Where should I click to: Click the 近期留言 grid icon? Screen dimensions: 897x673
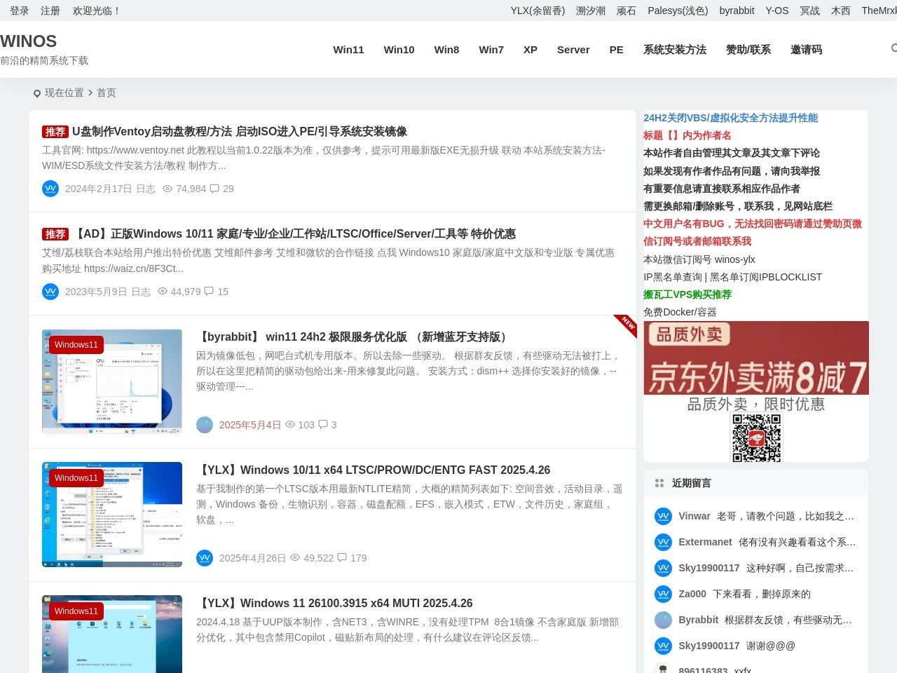pyautogui.click(x=659, y=483)
